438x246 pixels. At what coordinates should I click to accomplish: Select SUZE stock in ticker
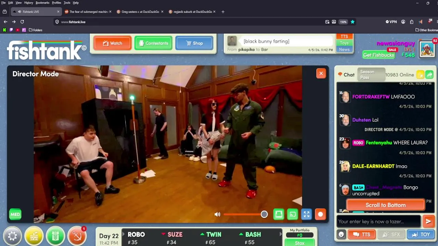[x=175, y=238]
